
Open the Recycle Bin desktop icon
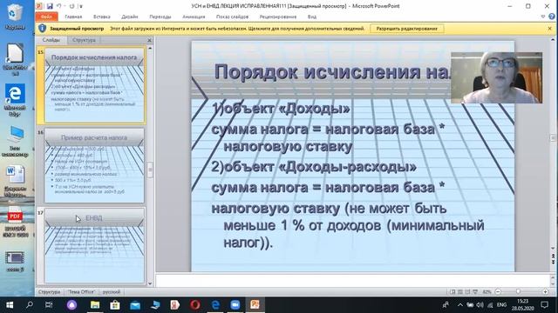click(15, 16)
